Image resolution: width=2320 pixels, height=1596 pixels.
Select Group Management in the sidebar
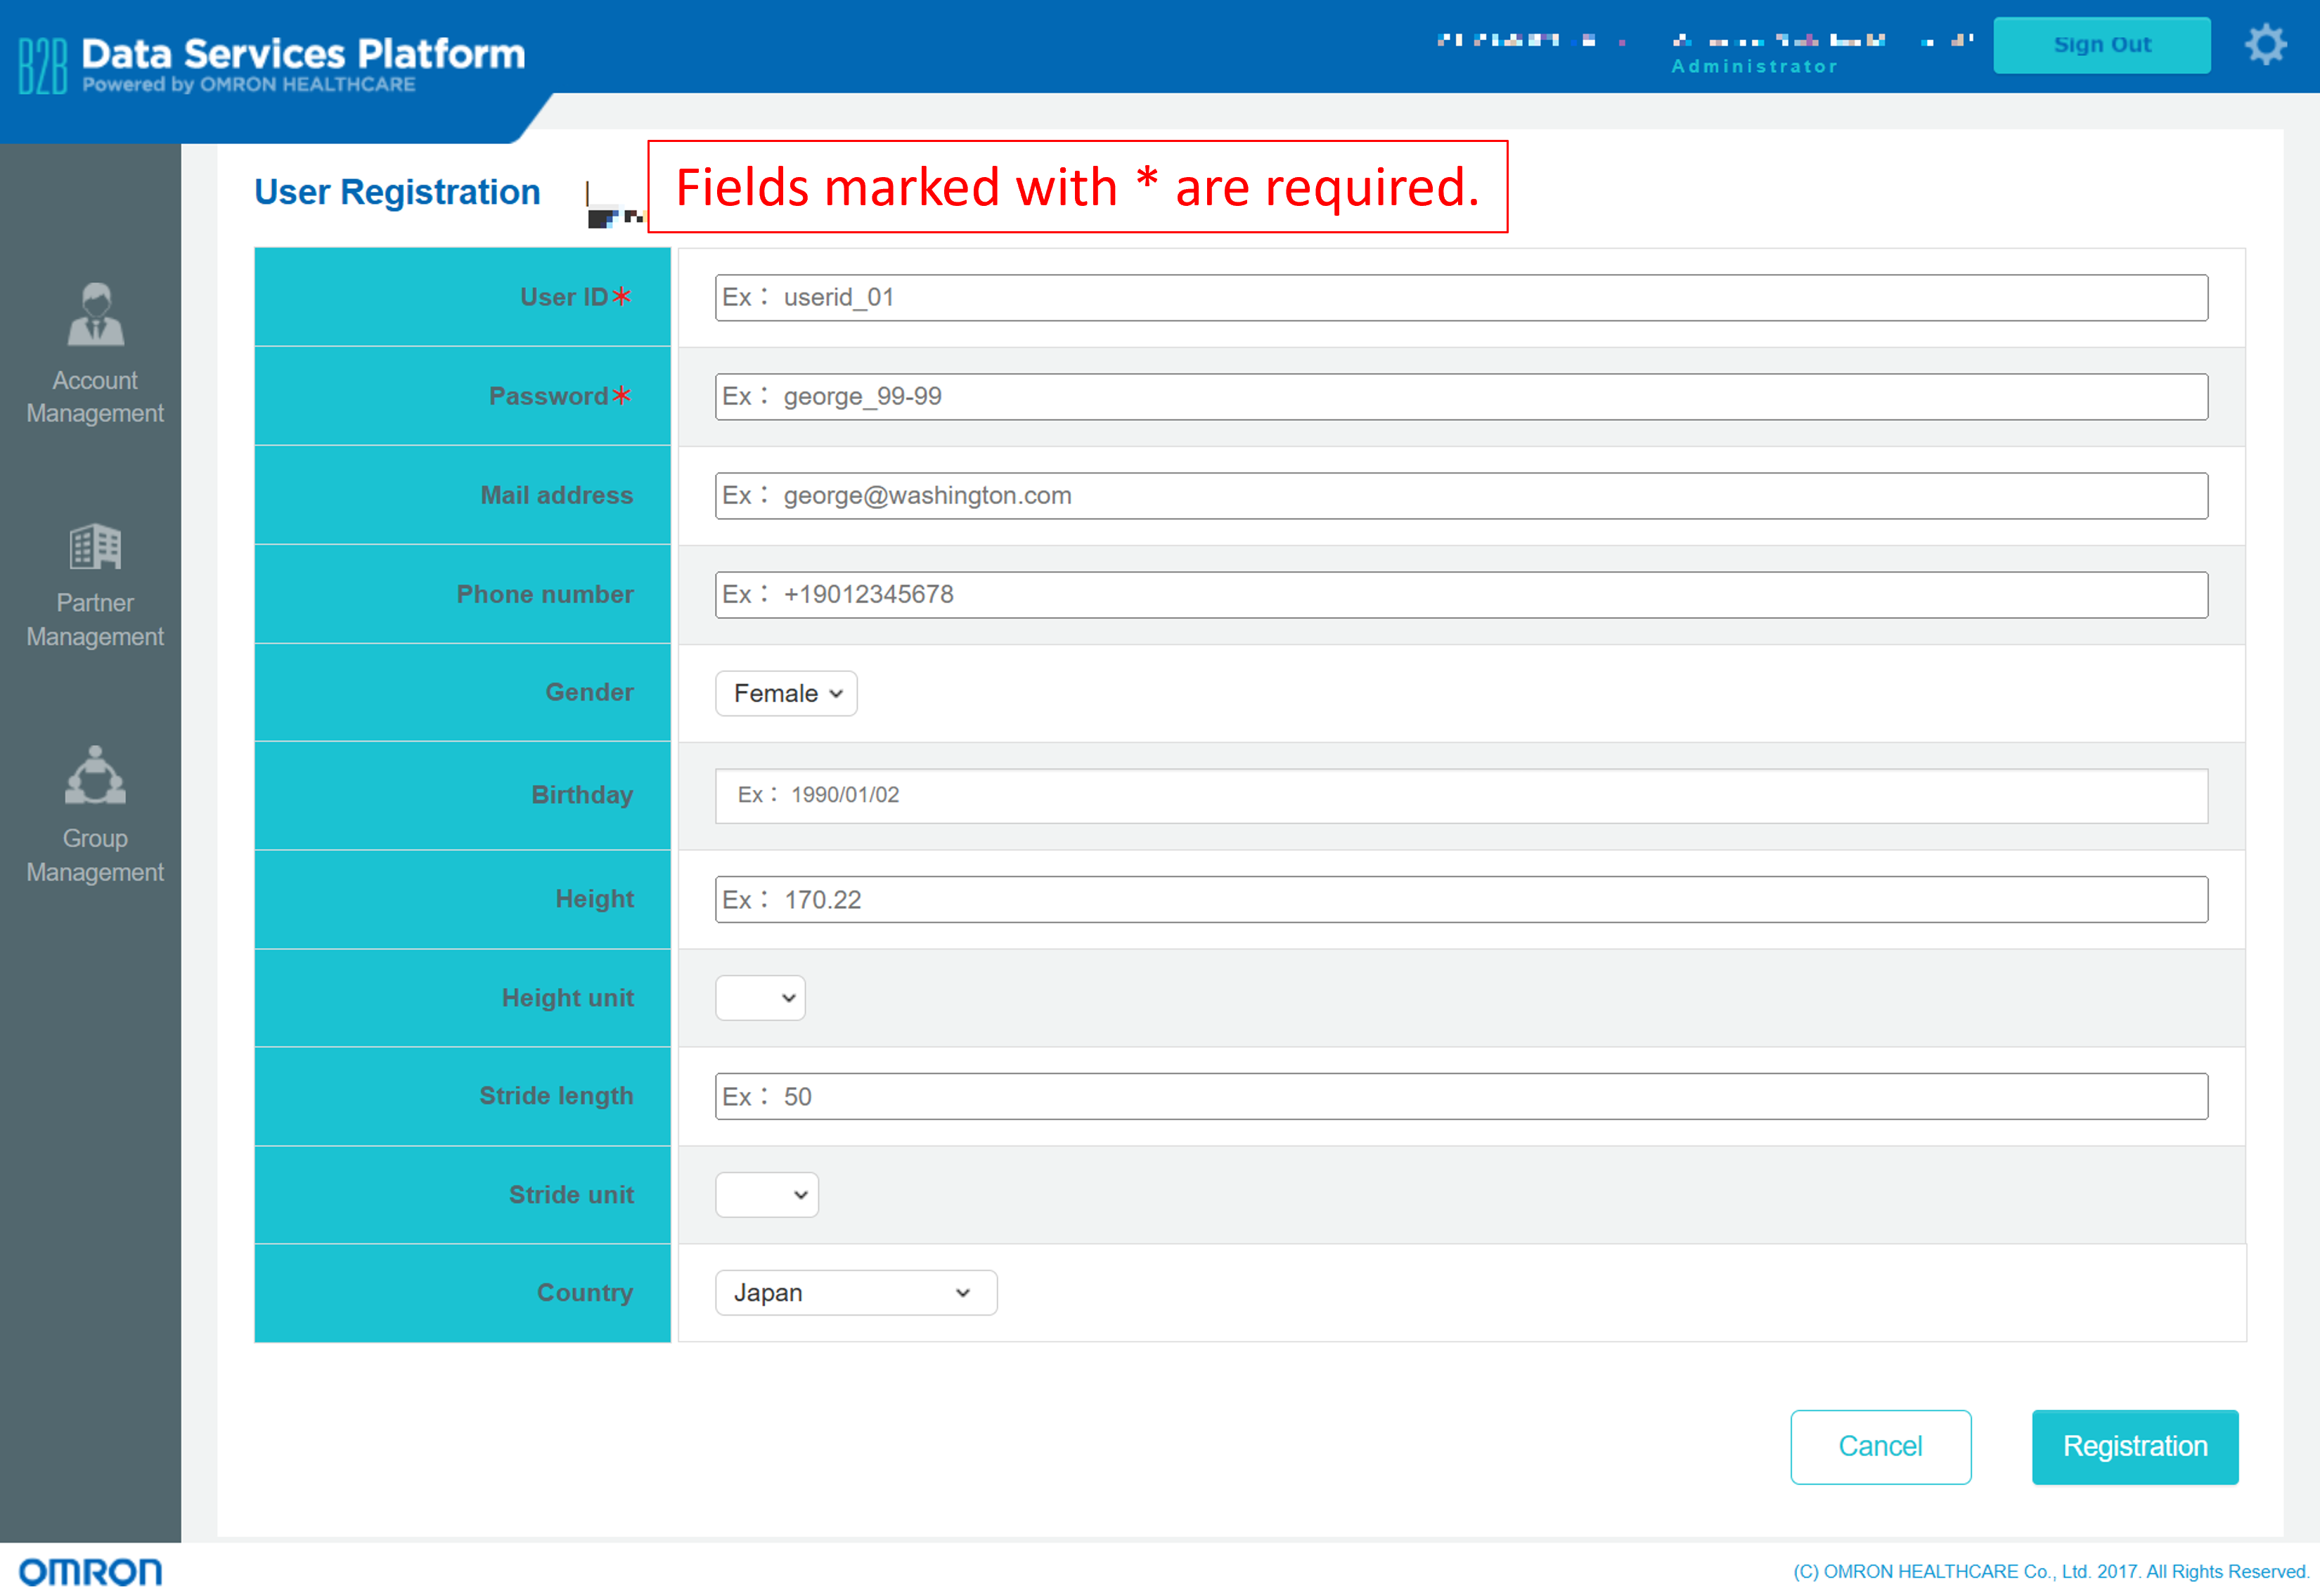pos(95,855)
